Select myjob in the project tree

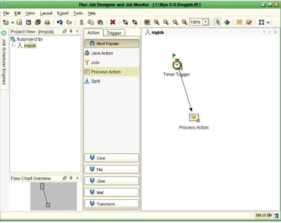[27, 46]
